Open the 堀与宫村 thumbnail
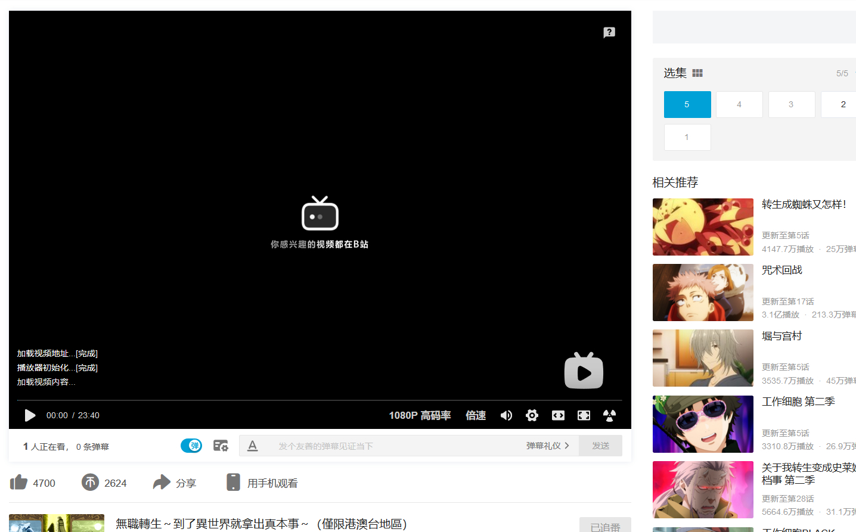Screen dimensions: 856x532 (703, 358)
